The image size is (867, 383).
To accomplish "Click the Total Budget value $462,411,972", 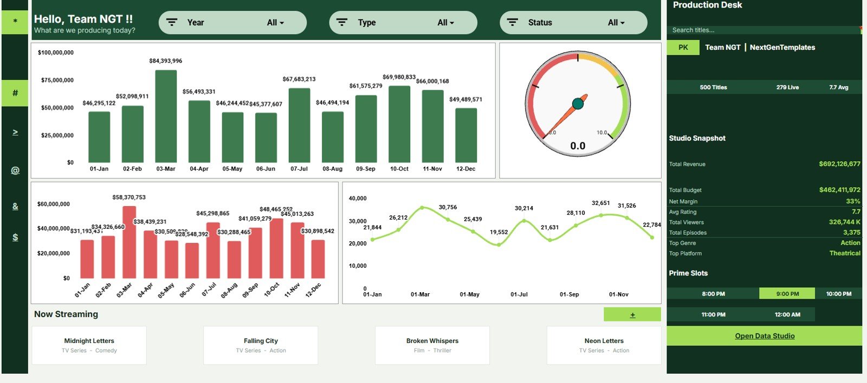I will (x=839, y=190).
